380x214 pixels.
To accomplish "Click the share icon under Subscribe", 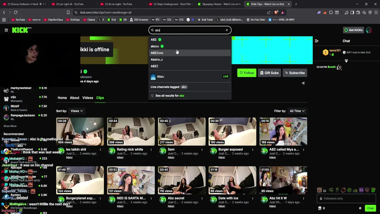I will pyautogui.click(x=303, y=83).
